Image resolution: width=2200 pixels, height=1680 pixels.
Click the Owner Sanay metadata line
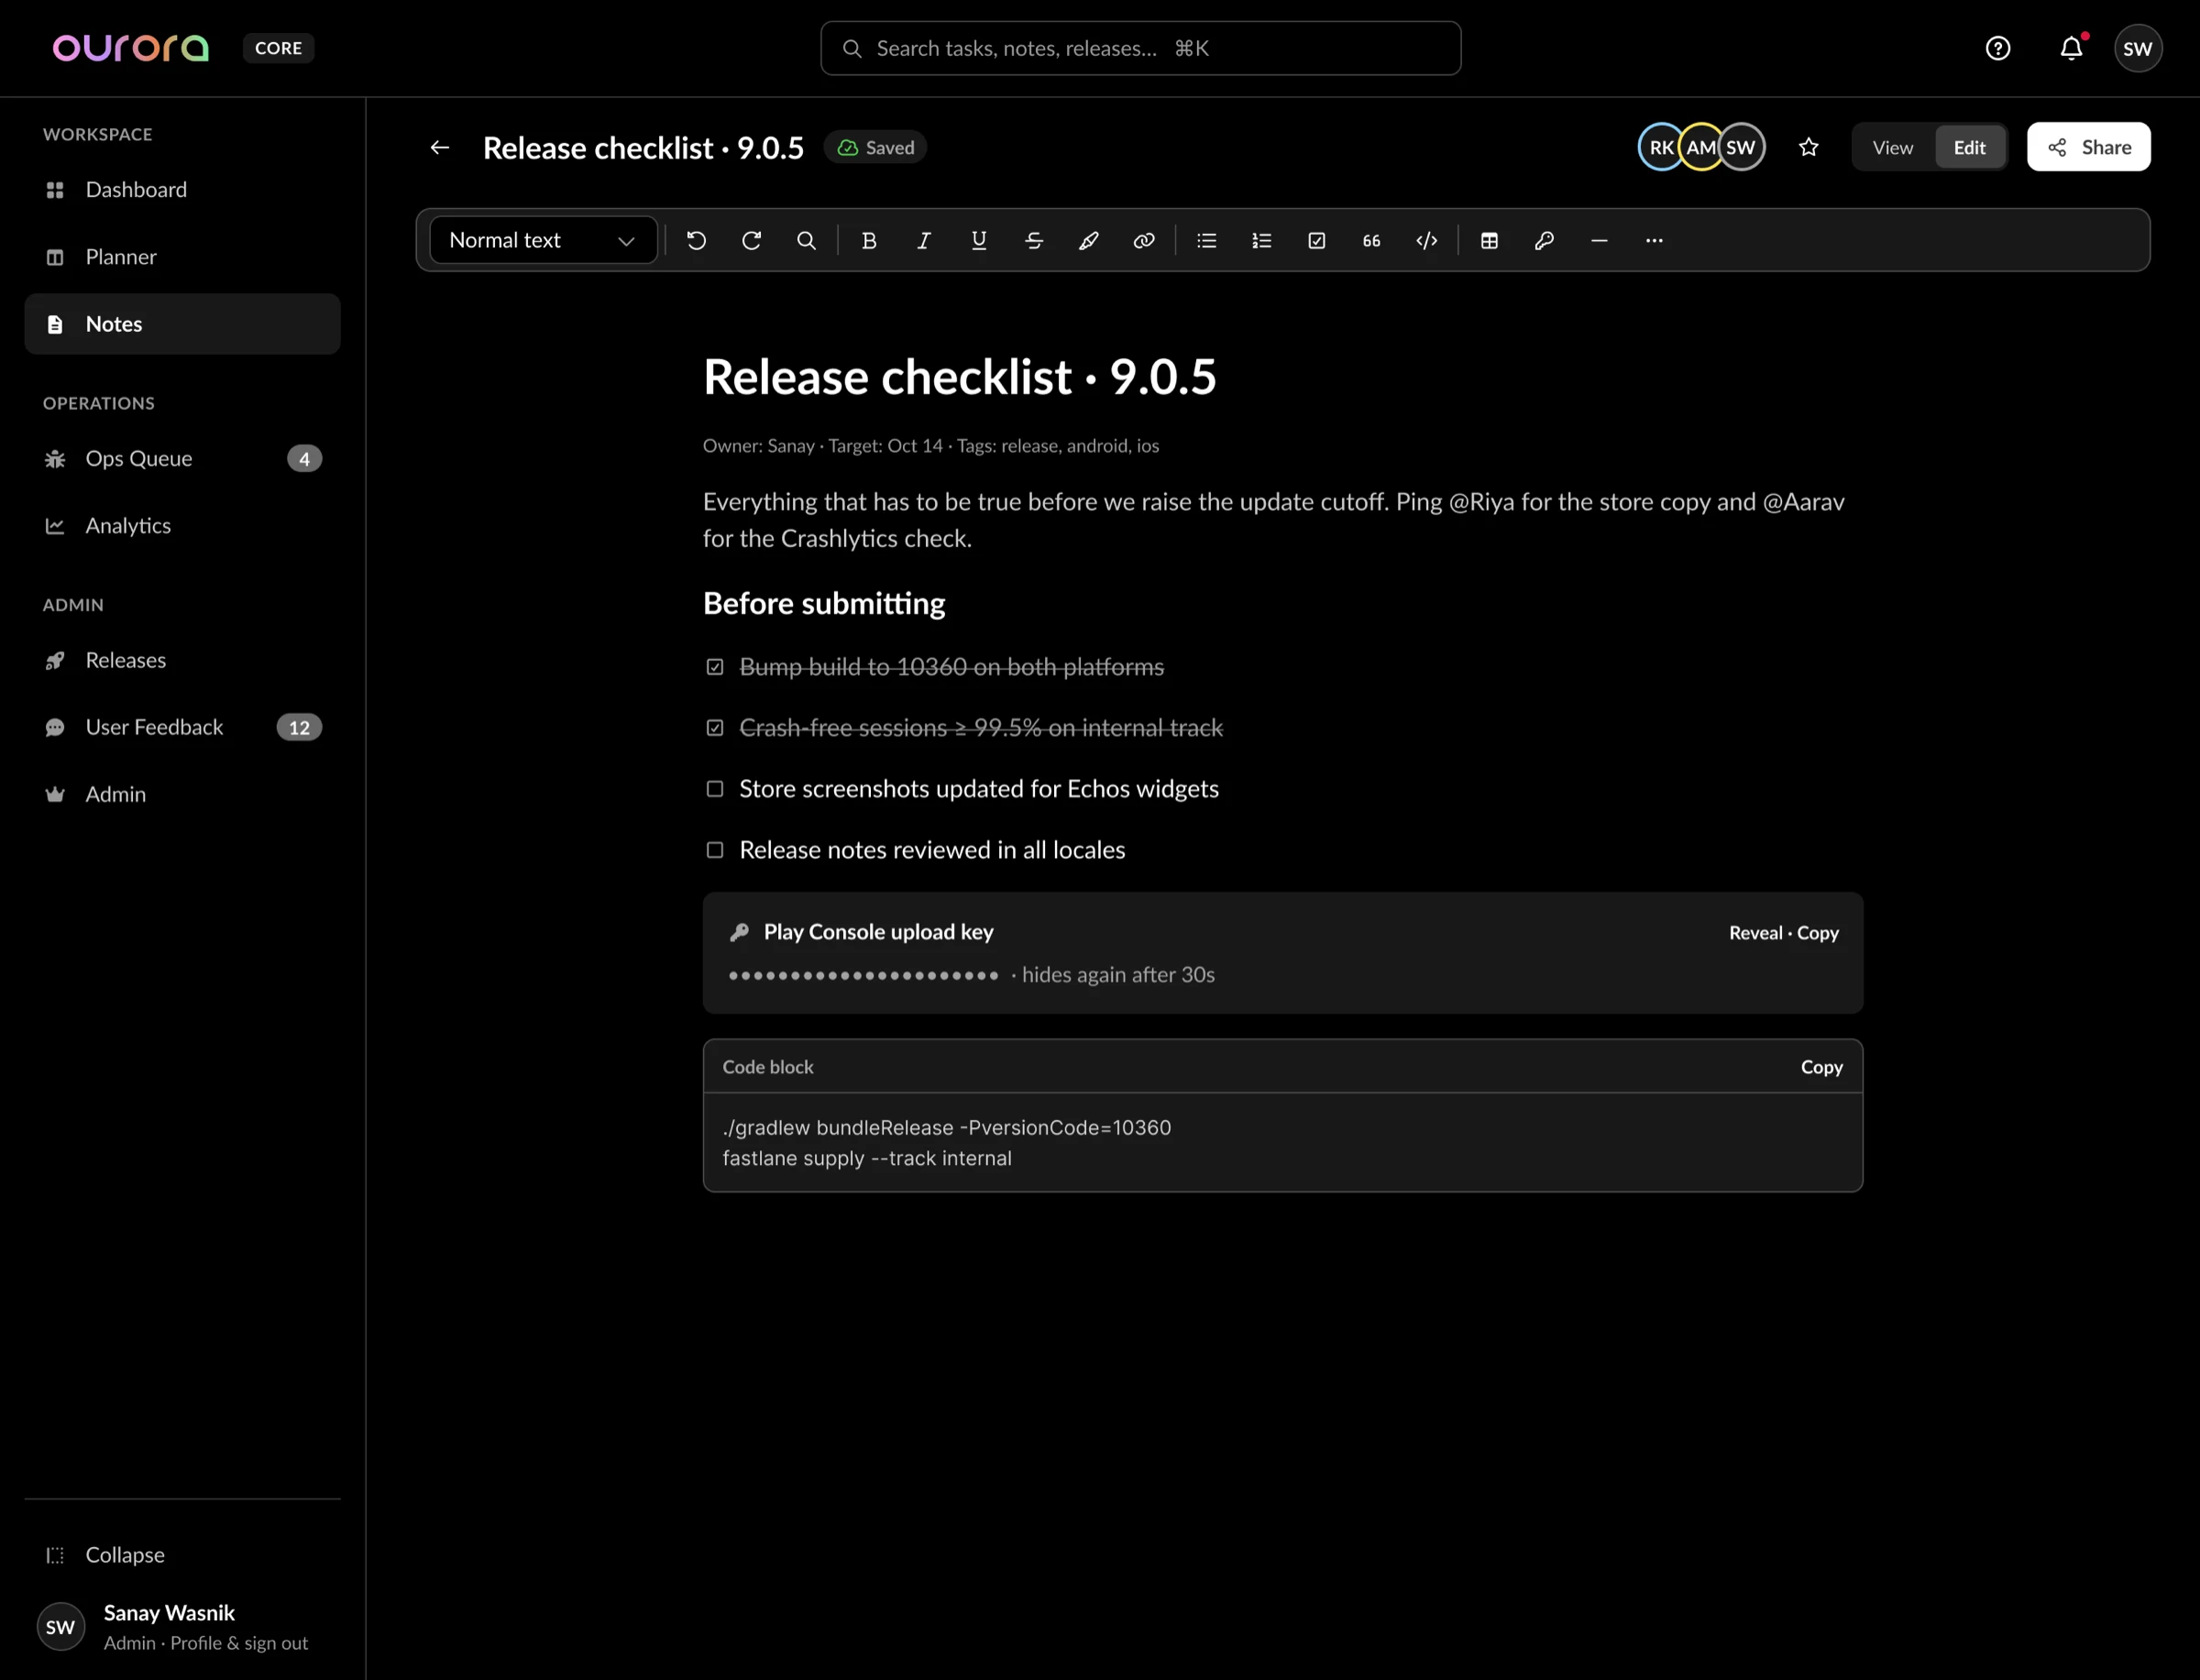[930, 446]
